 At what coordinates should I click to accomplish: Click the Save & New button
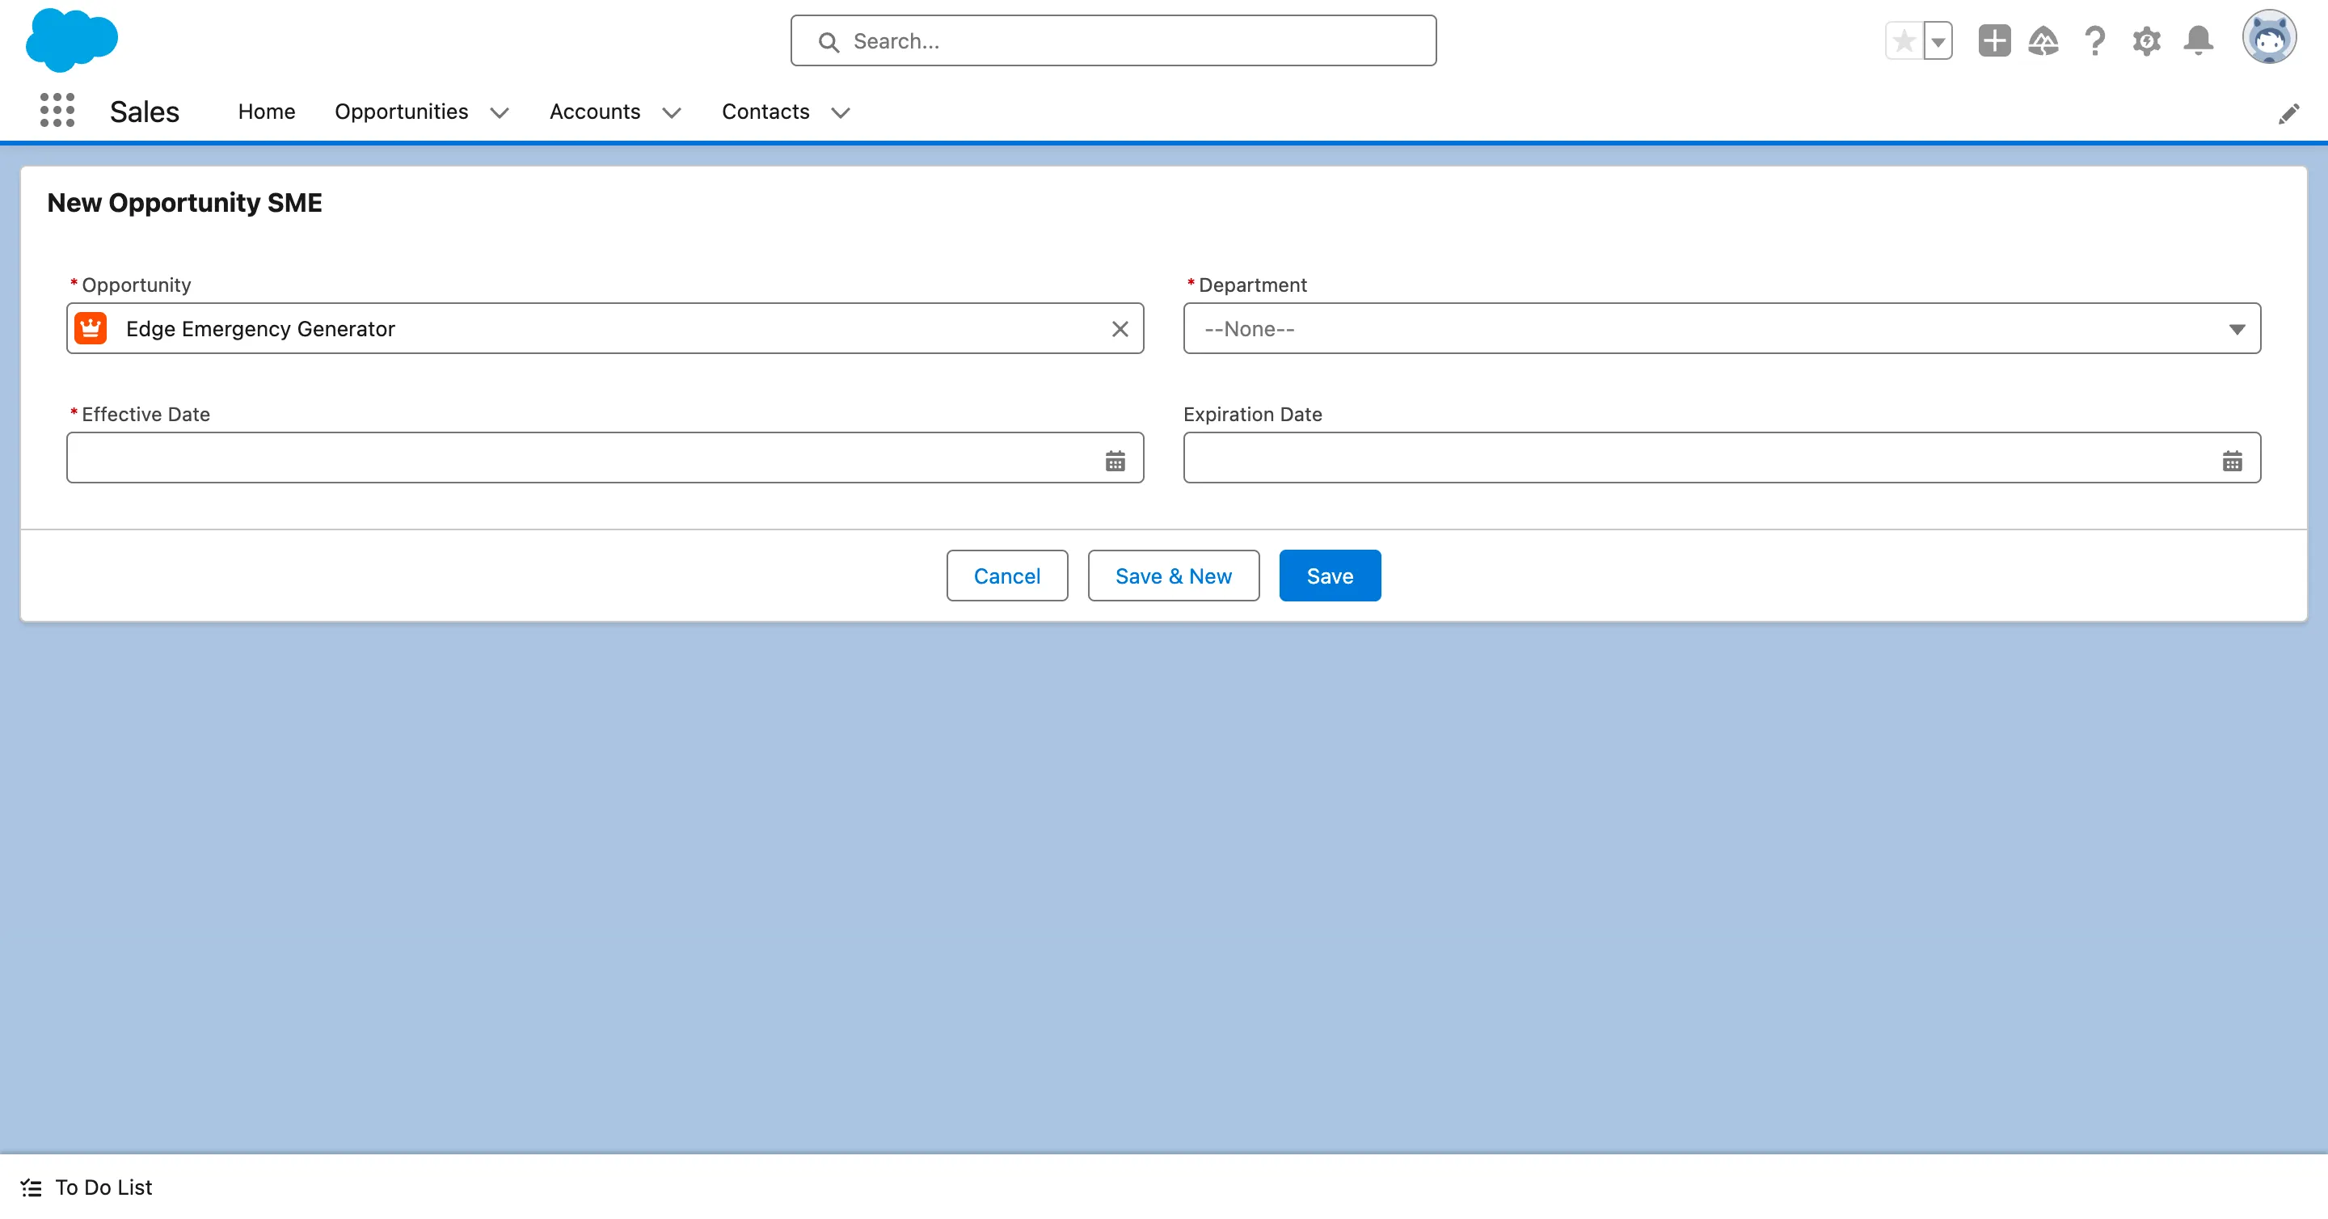coord(1173,576)
